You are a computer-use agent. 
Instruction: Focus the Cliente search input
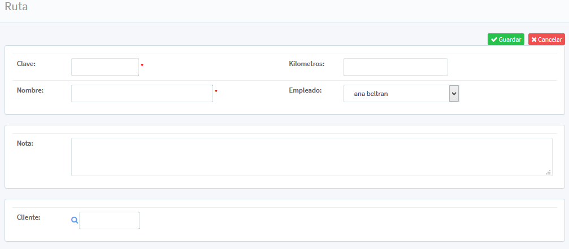coord(109,221)
